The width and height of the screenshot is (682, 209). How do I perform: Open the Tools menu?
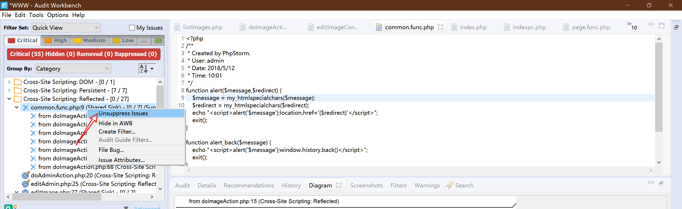(36, 15)
